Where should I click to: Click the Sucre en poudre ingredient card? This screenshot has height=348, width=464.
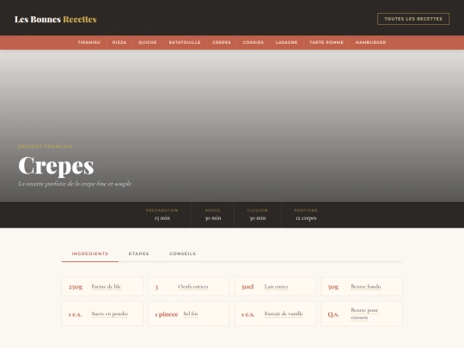pyautogui.click(x=102, y=314)
